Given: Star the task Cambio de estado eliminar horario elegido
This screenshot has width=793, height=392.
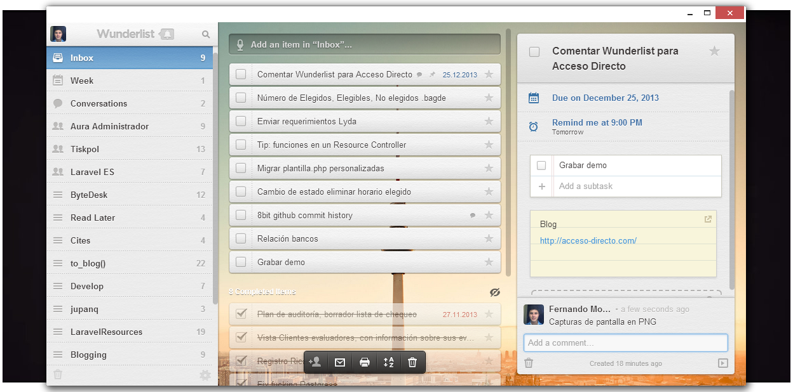Looking at the screenshot, I should point(489,192).
